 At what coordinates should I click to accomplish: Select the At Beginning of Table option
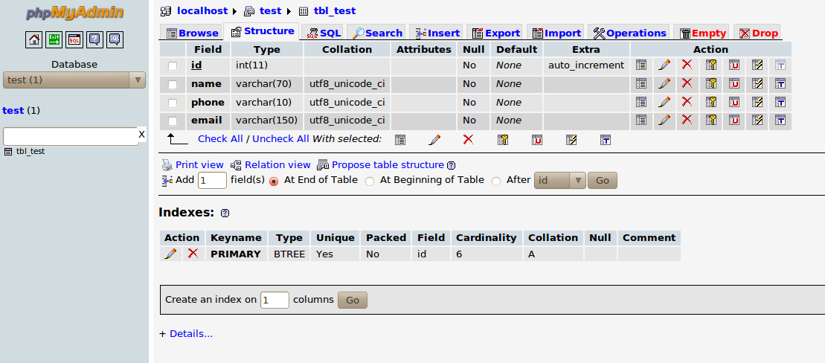(x=370, y=181)
